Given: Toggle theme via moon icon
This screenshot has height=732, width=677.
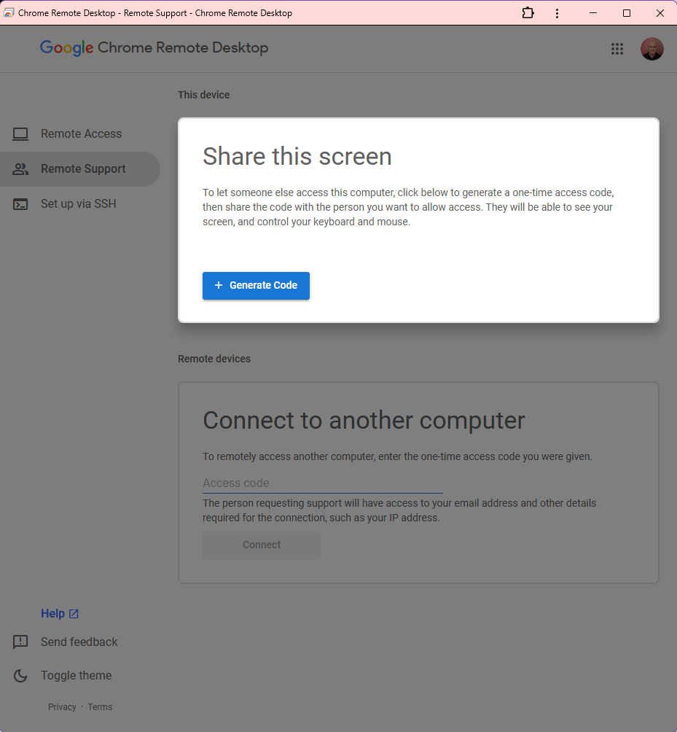Looking at the screenshot, I should [20, 676].
